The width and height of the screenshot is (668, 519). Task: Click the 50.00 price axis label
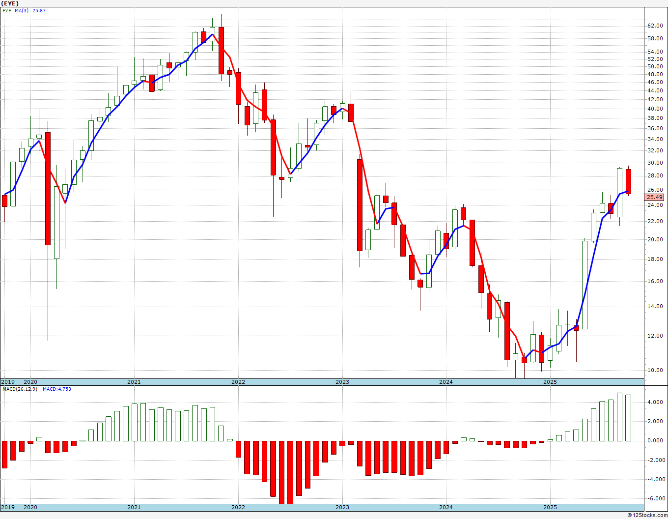pos(655,66)
